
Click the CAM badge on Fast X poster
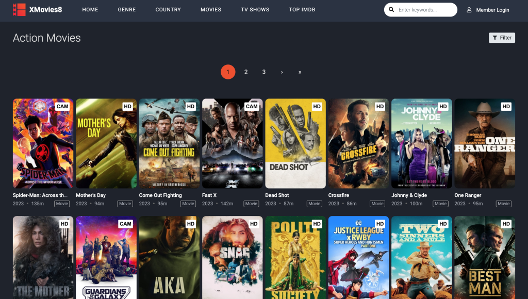click(253, 106)
